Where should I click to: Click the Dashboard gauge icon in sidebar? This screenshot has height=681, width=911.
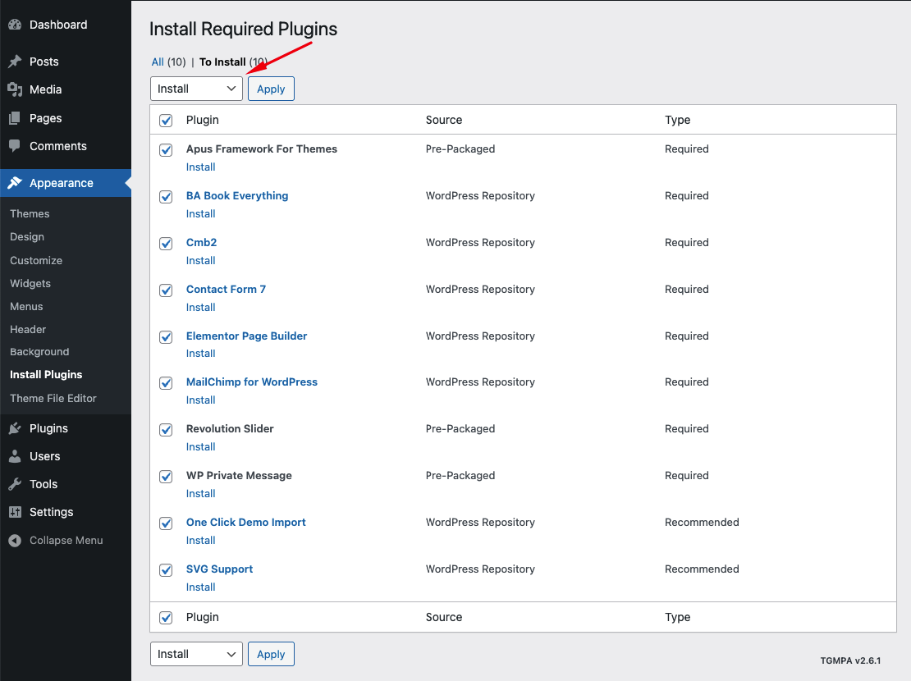tap(15, 25)
